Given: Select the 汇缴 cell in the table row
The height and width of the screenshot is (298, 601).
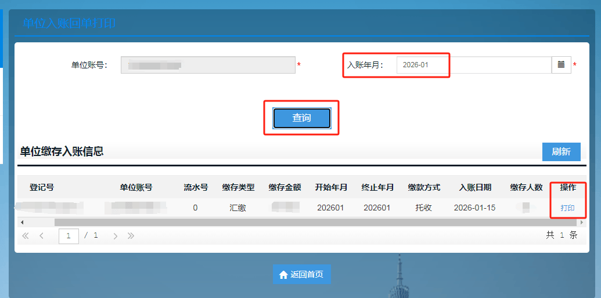Looking at the screenshot, I should 238,208.
